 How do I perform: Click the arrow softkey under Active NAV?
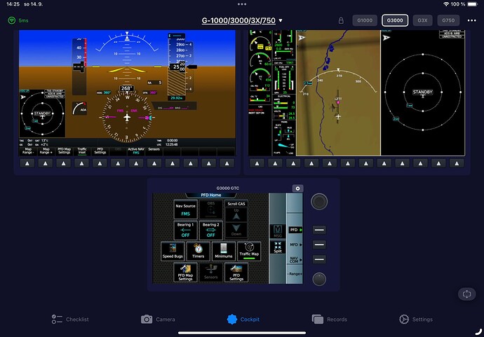[x=136, y=163]
